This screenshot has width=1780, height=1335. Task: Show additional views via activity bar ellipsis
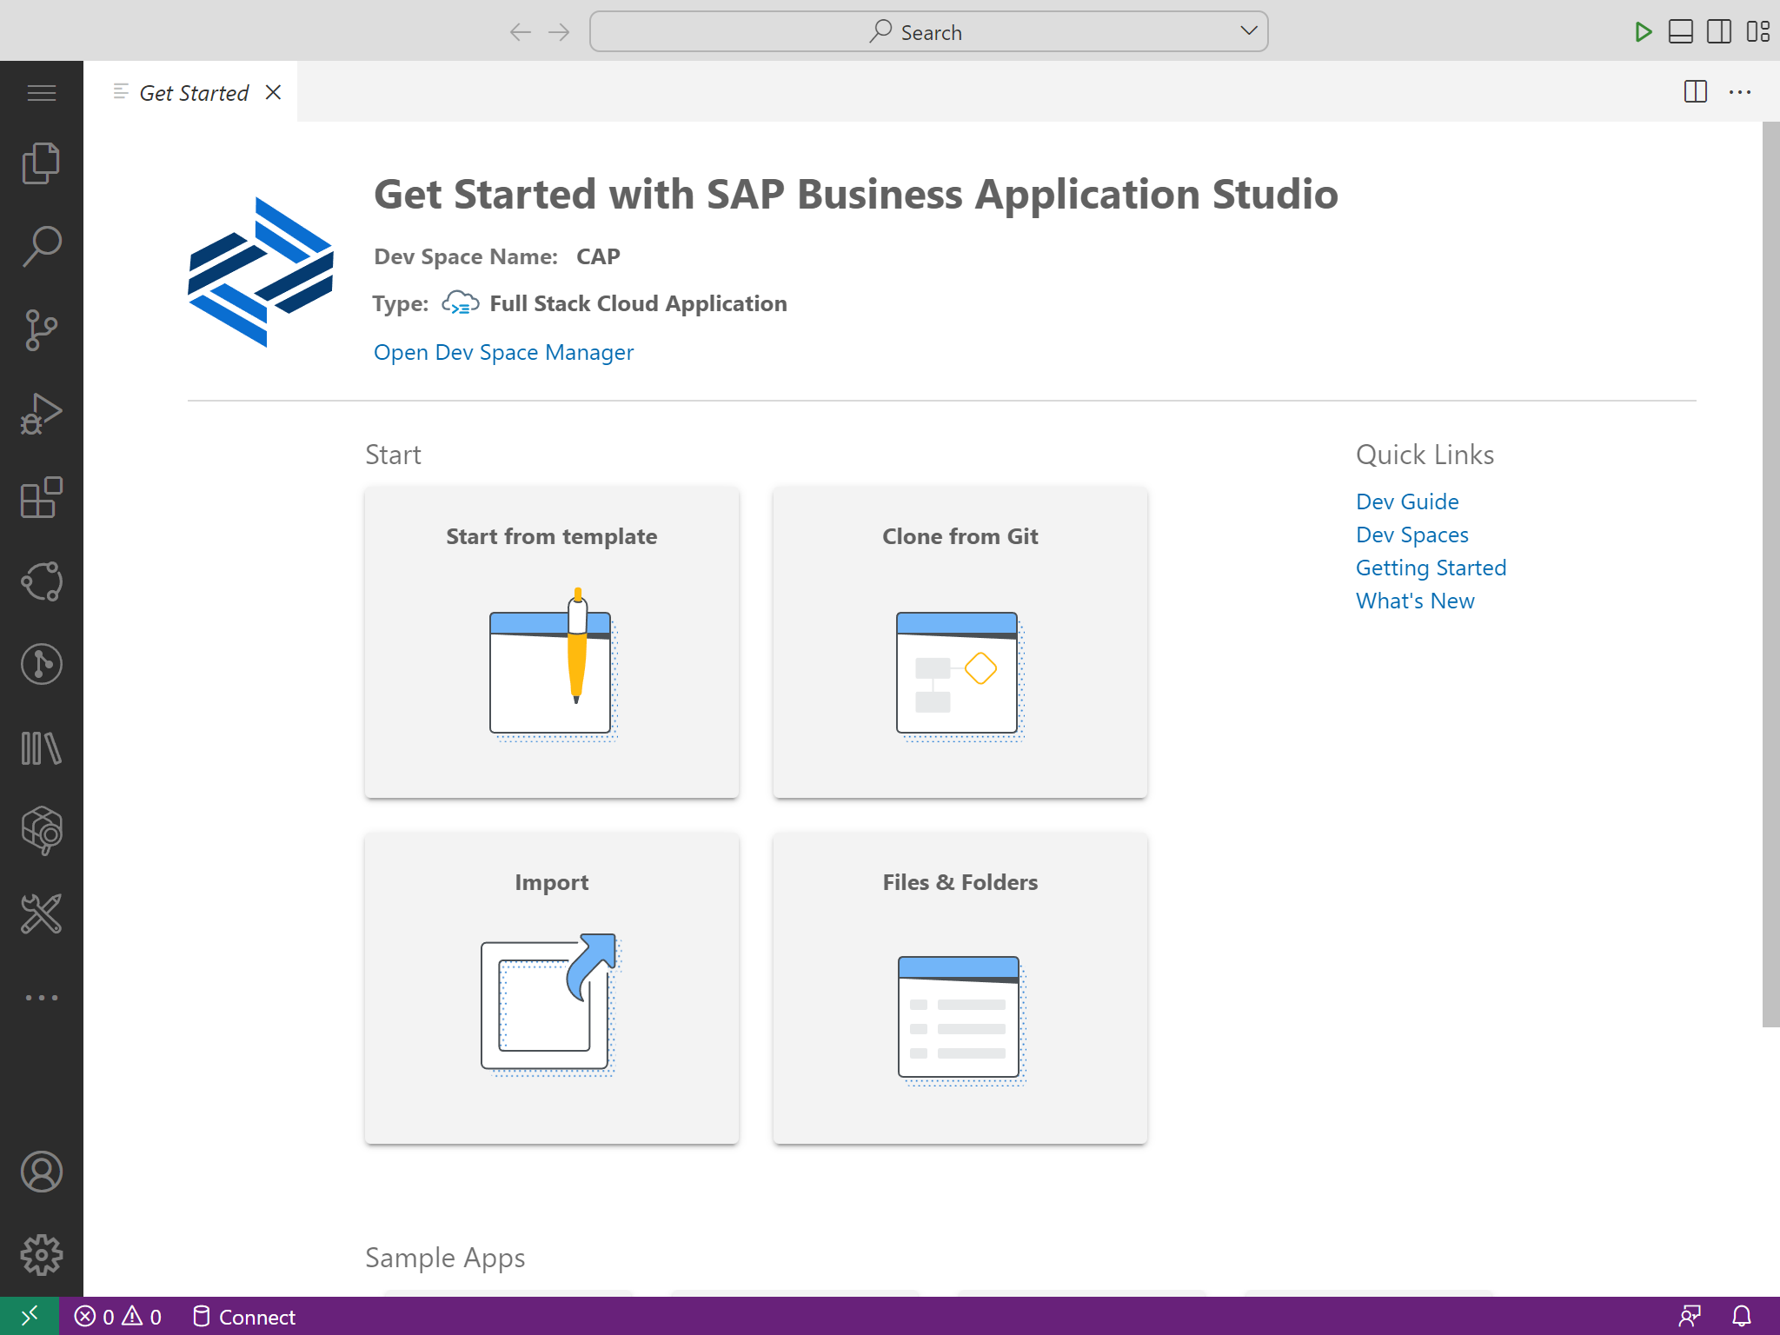[41, 997]
